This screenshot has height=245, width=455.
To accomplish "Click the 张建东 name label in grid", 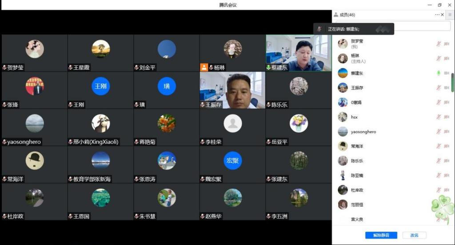I will [279, 179].
